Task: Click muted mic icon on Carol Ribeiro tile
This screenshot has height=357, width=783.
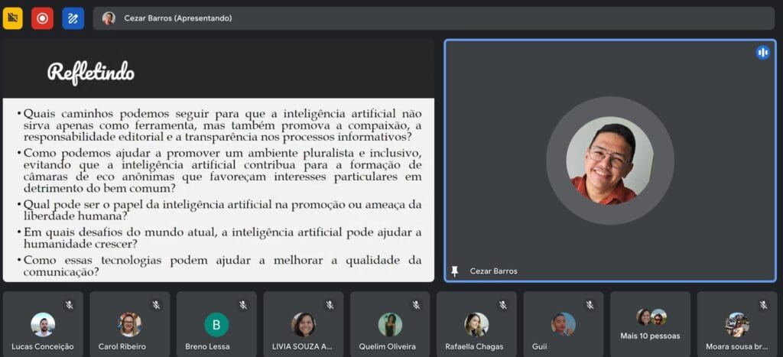Action: click(156, 305)
